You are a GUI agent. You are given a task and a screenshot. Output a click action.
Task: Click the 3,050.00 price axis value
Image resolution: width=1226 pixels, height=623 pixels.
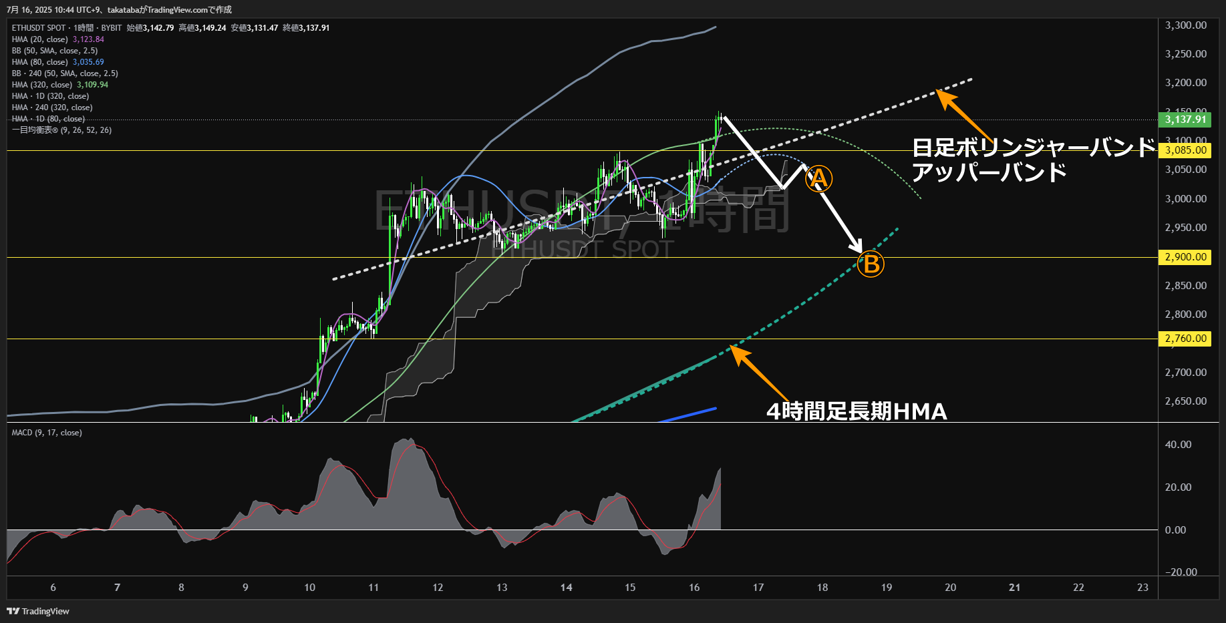[1186, 170]
